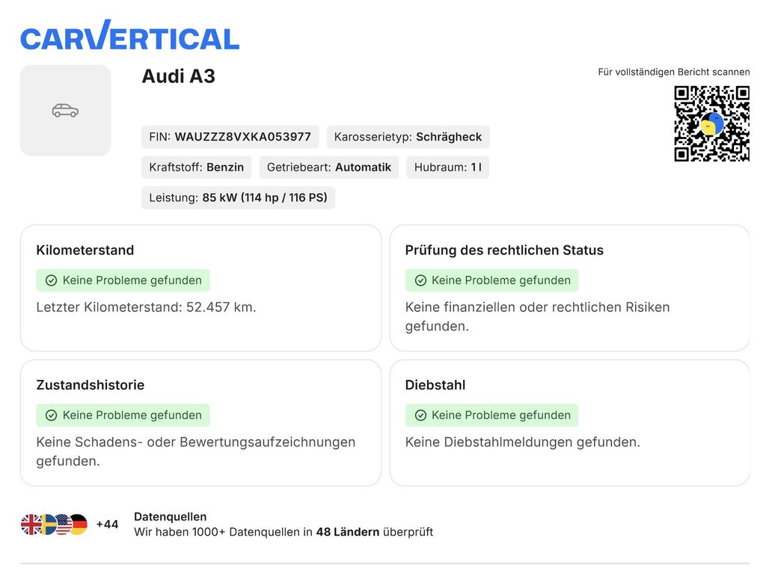Click the Kraftstoff Benzin tag

pos(197,167)
